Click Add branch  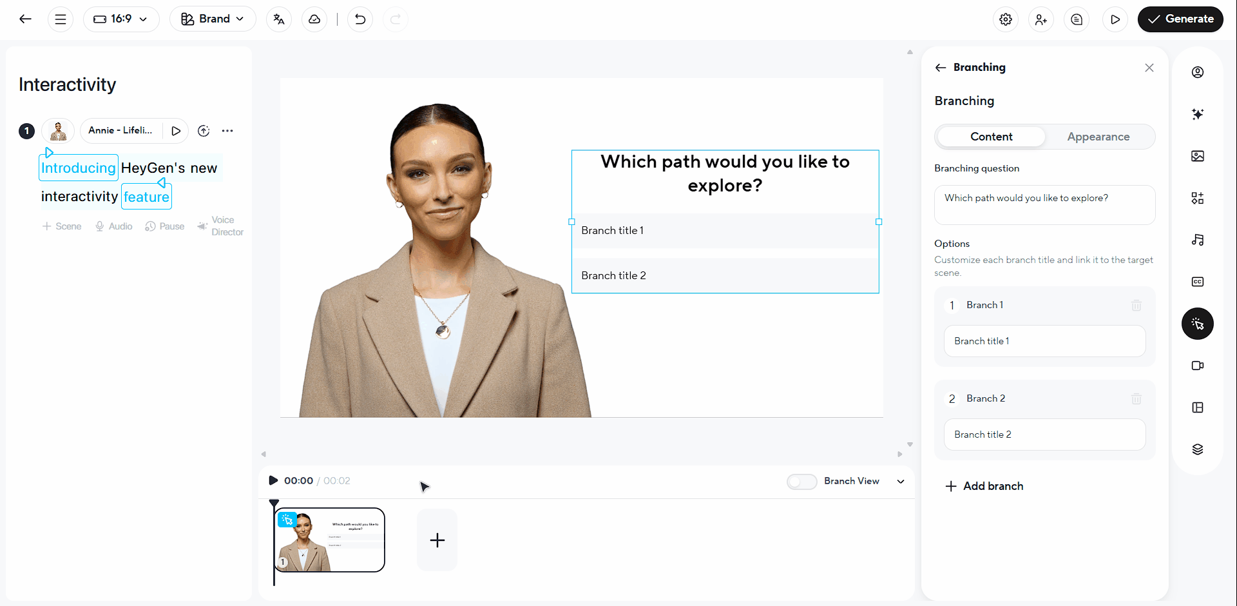pyautogui.click(x=984, y=486)
